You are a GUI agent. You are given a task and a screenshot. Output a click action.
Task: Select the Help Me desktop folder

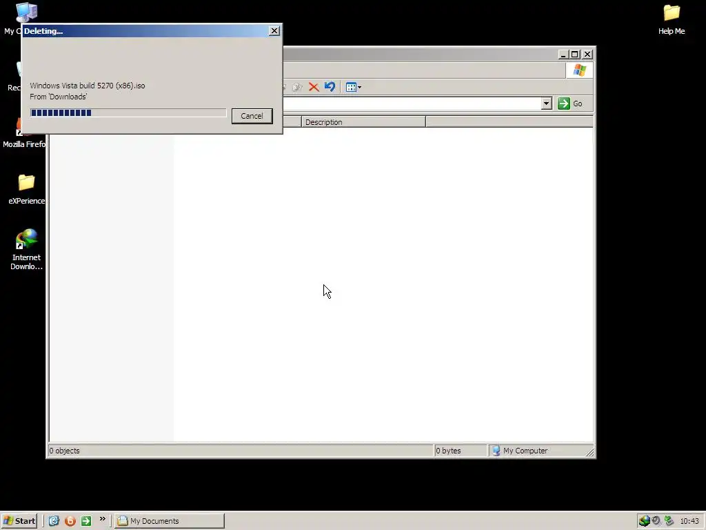(x=672, y=20)
